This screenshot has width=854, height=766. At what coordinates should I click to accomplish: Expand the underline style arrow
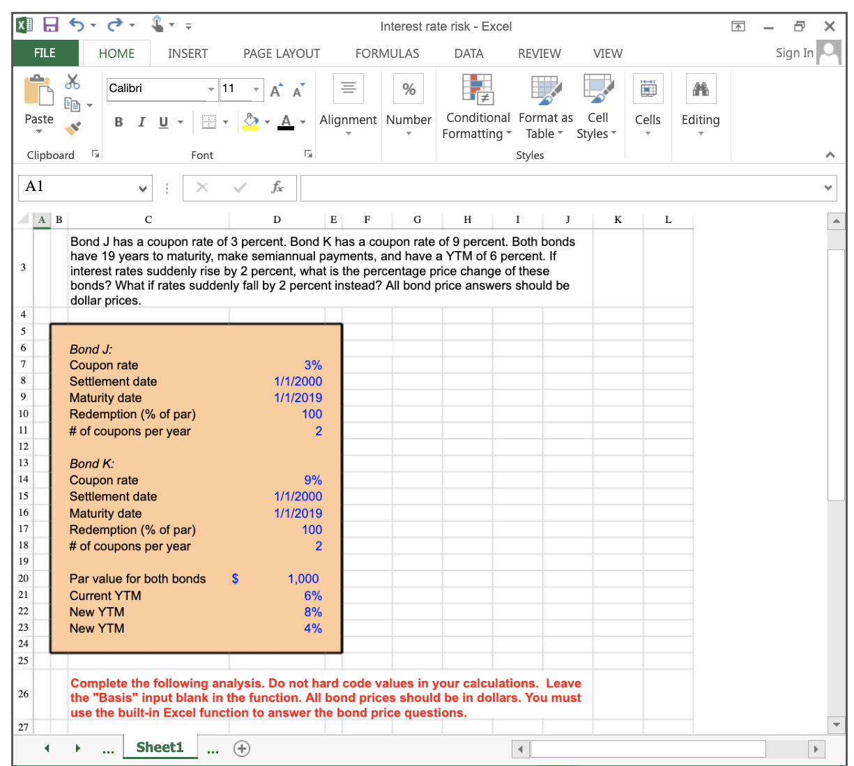point(180,123)
